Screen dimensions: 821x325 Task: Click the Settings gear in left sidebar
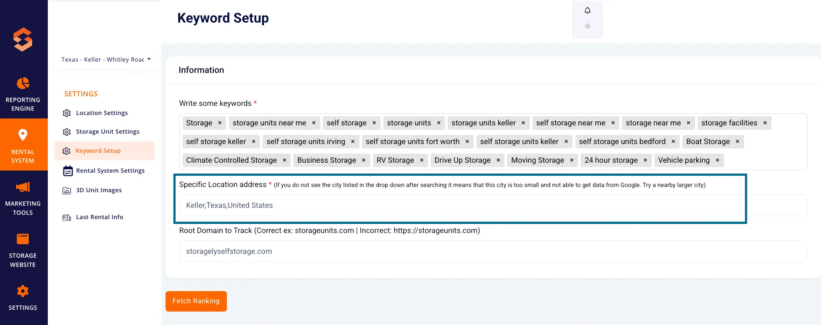pos(23,291)
